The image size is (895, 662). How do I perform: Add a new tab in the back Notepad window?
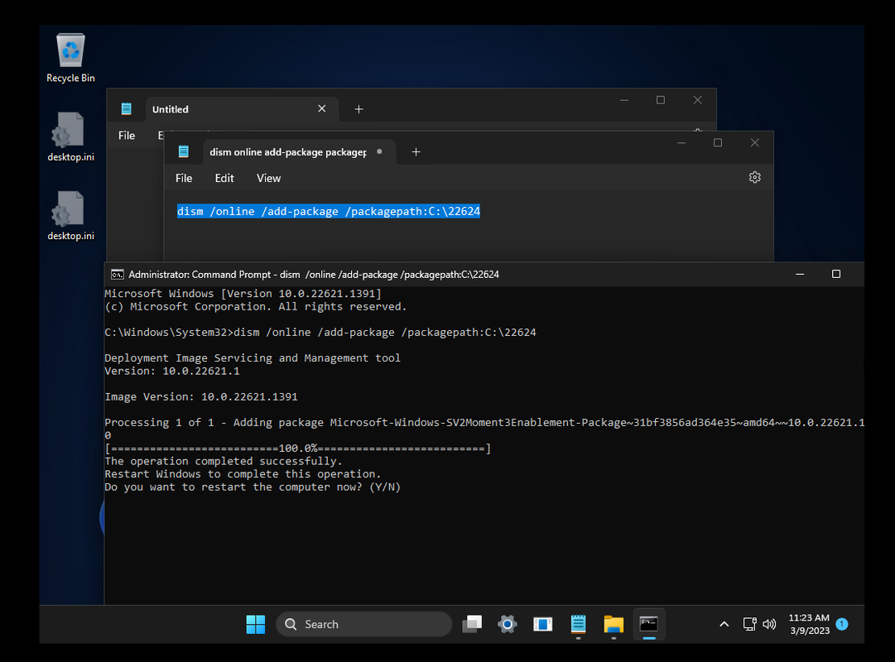point(358,109)
